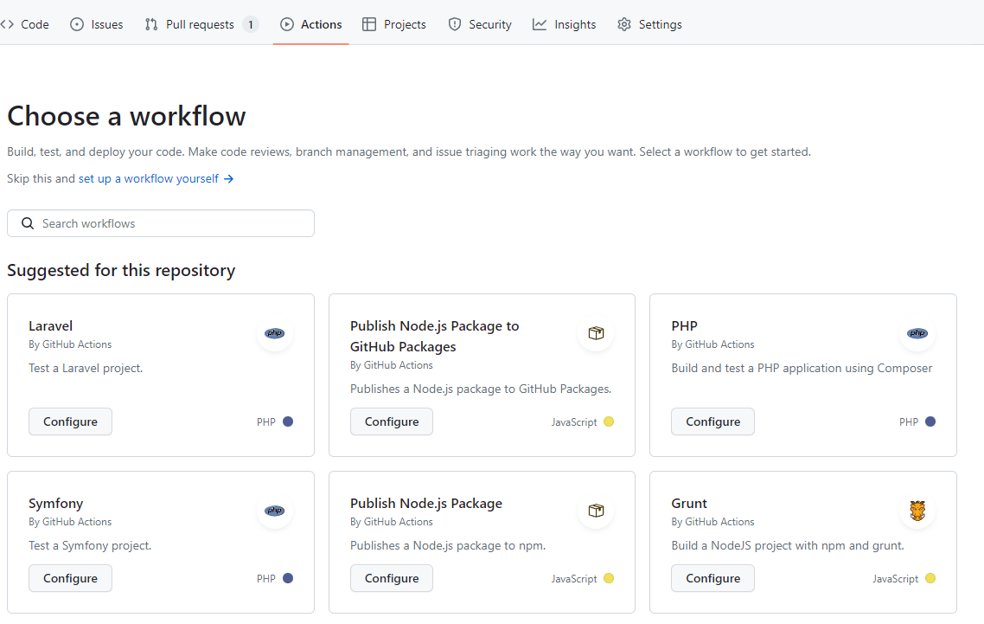Image resolution: width=984 pixels, height=624 pixels.
Task: Click the PHP logo icon on Symfony card
Action: 275,511
